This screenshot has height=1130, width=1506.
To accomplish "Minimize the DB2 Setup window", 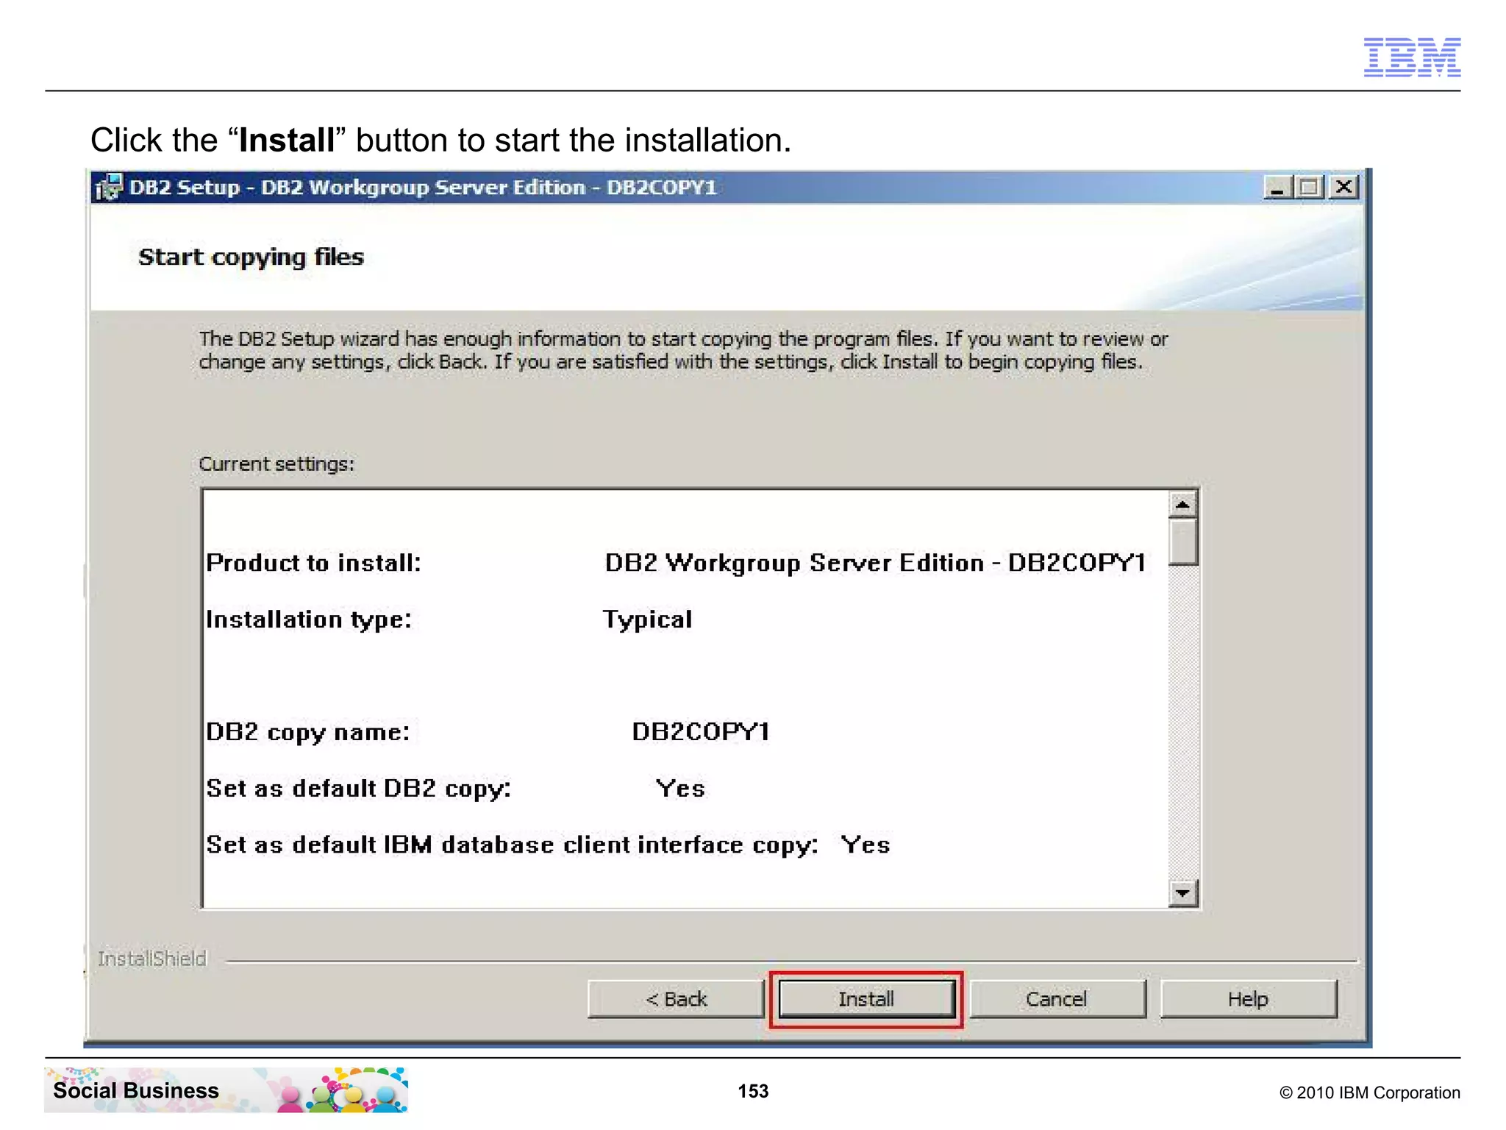I will (1277, 188).
